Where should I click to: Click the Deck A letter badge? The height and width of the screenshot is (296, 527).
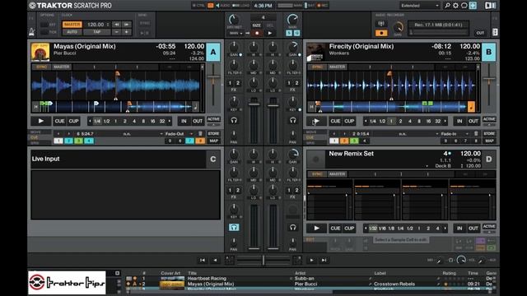213,52
